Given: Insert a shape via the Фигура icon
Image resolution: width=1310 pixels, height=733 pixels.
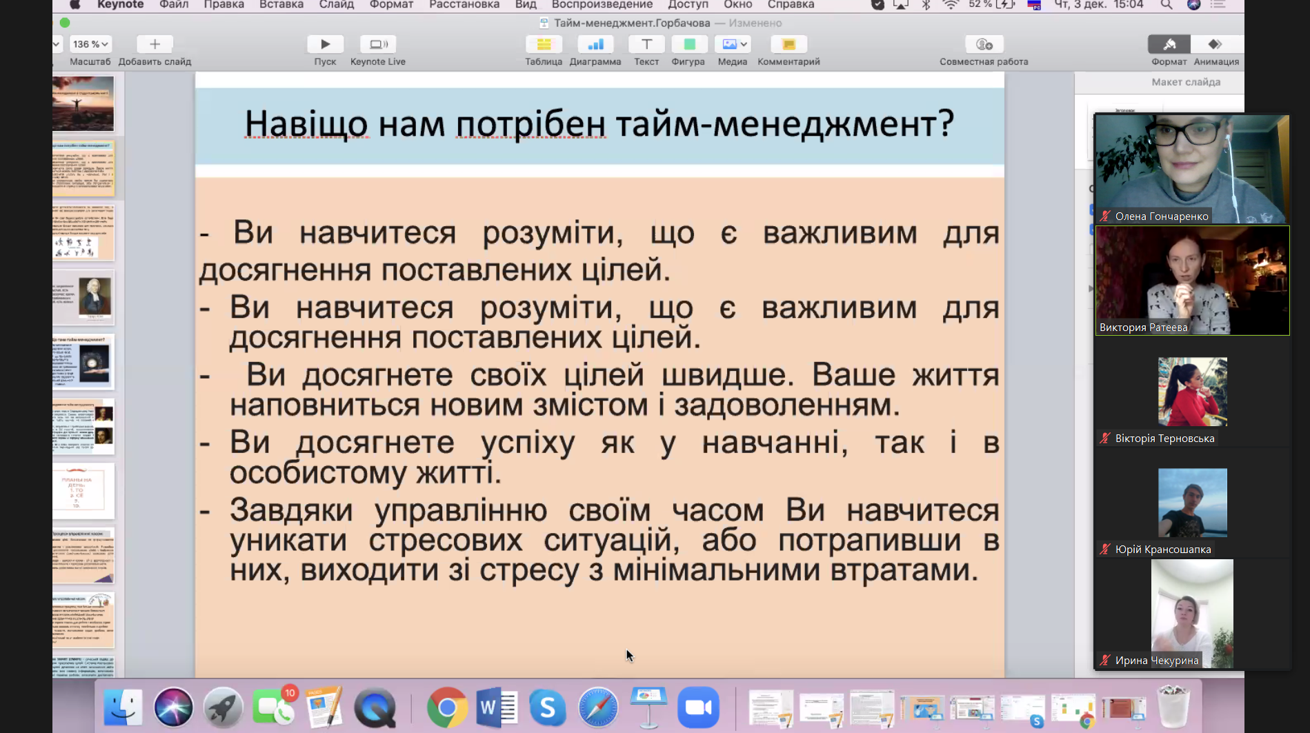Looking at the screenshot, I should click(688, 44).
